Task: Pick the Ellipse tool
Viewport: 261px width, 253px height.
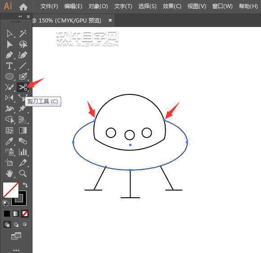Action: (9, 76)
